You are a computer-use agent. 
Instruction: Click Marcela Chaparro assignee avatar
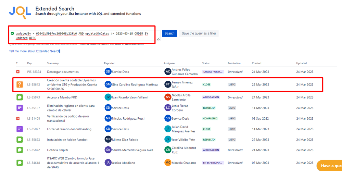(x=168, y=163)
